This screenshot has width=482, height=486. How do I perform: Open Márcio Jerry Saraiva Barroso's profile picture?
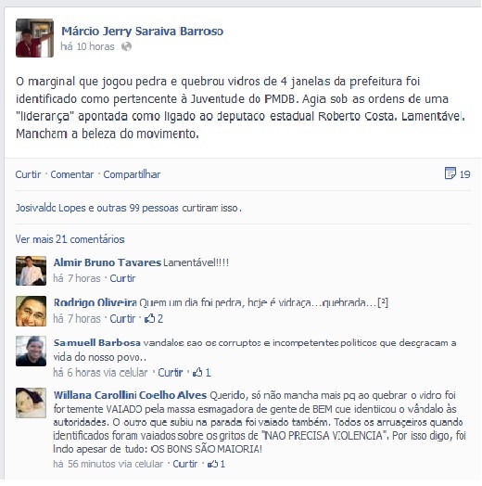click(x=34, y=38)
